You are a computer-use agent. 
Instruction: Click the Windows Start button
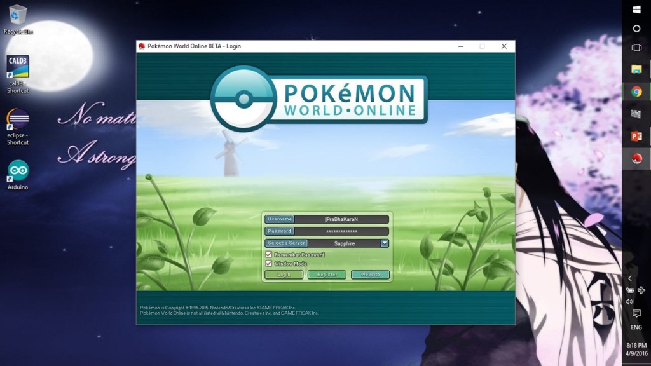coord(636,10)
